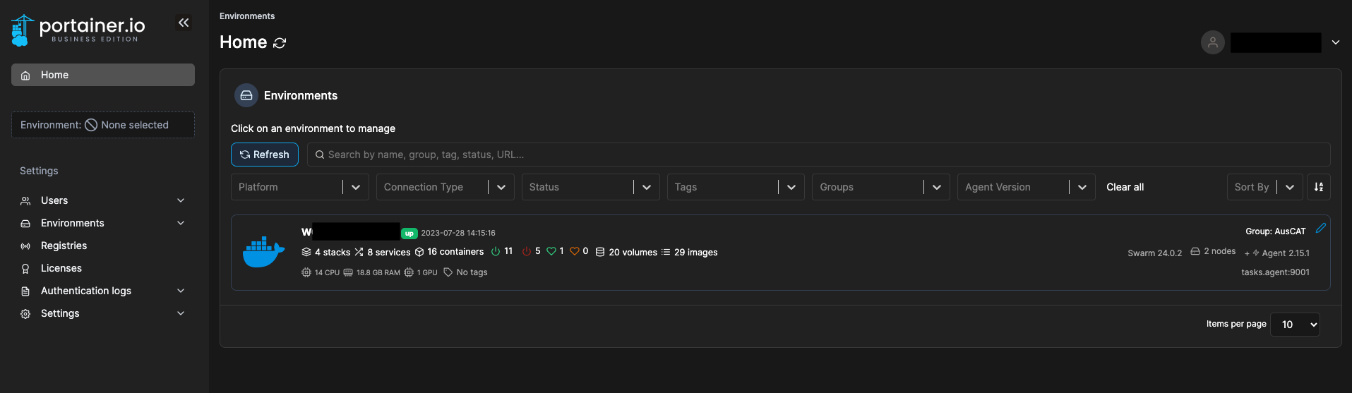This screenshot has height=393, width=1352.
Task: Expand the Authentication logs chevron
Action: click(x=181, y=291)
